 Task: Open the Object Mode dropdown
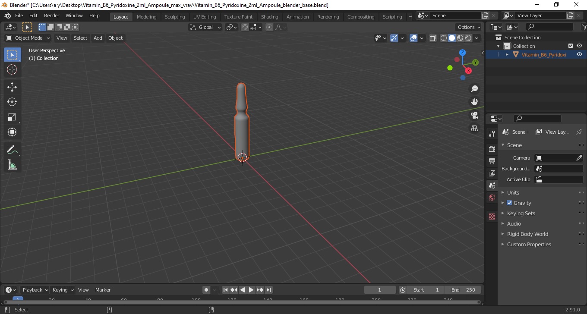point(28,38)
